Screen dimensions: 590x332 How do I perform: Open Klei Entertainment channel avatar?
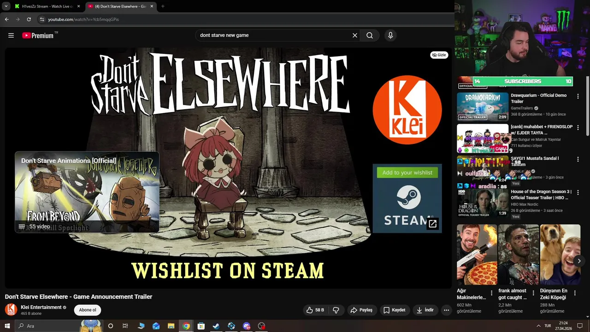point(11,310)
